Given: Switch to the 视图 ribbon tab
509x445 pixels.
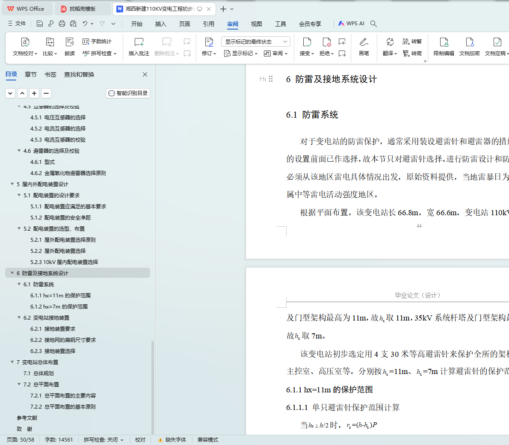Looking at the screenshot, I should tap(257, 24).
